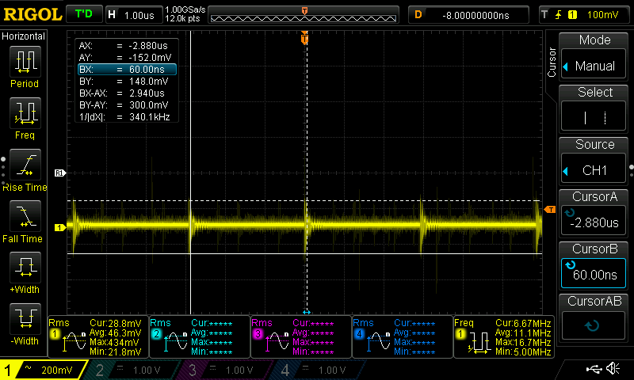
Task: Click the CH4 Rms measurement waveform icon
Action: 379,342
